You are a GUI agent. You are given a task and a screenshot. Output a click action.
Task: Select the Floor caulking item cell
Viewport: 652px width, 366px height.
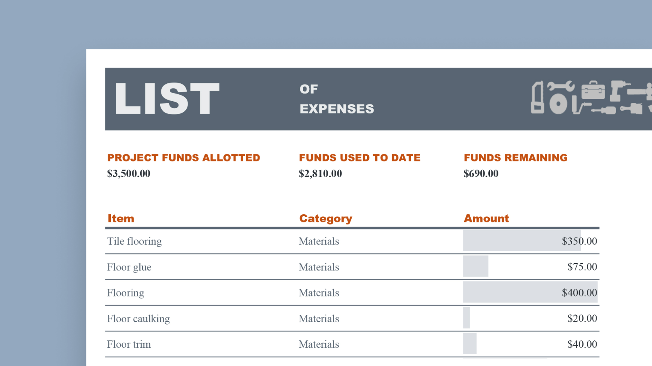(x=139, y=318)
